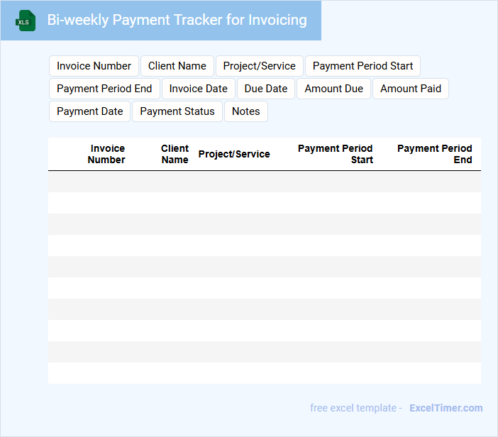
Task: Select the Invoice Date tag
Action: point(198,89)
